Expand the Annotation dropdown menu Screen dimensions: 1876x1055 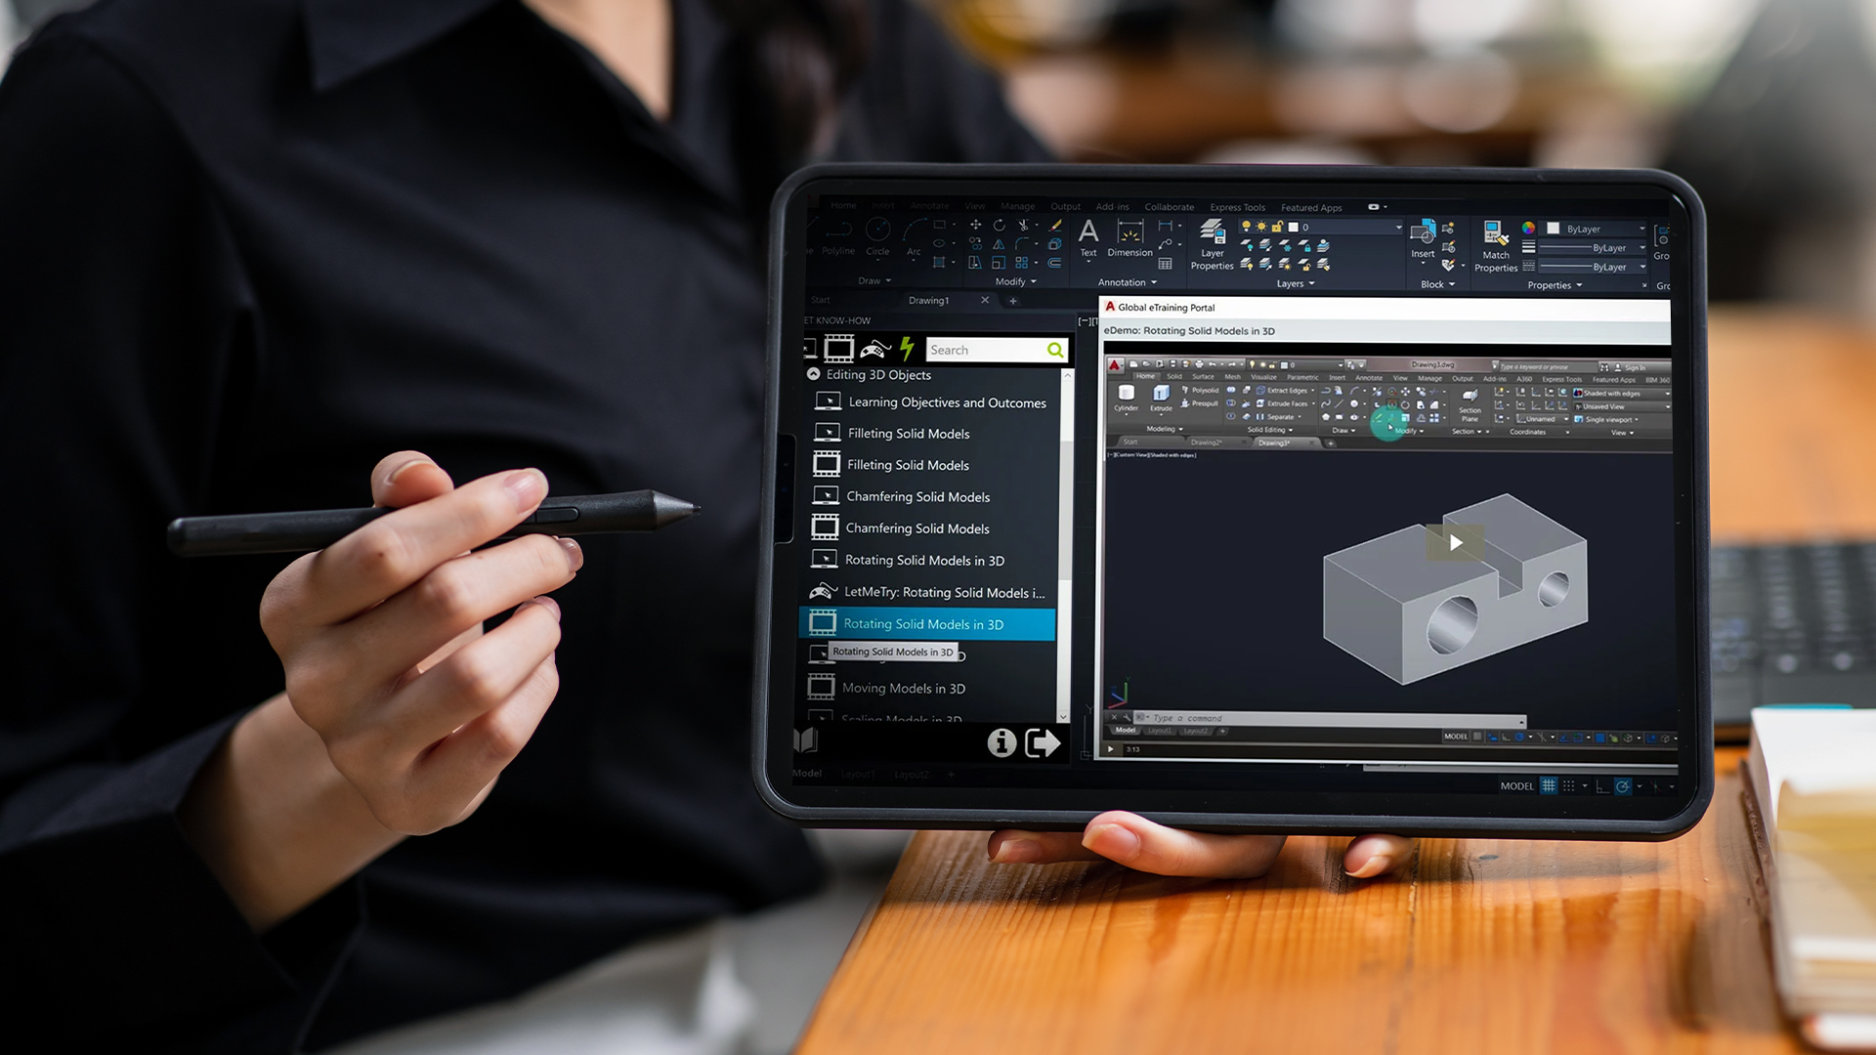click(1130, 283)
